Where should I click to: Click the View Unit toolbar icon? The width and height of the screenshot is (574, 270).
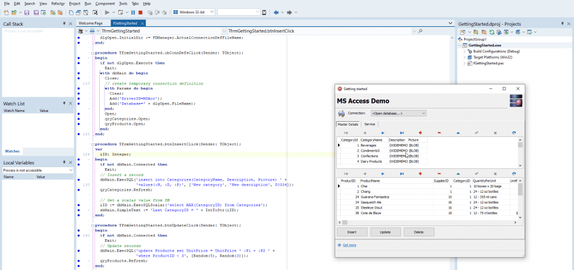(71, 12)
